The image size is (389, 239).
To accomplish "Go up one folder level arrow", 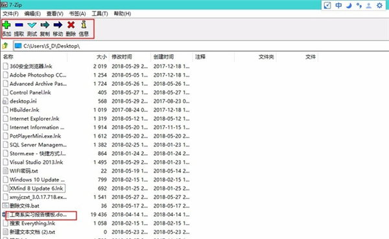I will pyautogui.click(x=5, y=46).
